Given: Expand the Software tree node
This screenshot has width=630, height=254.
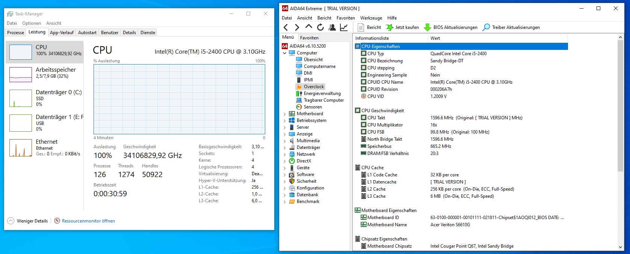Looking at the screenshot, I should (285, 174).
